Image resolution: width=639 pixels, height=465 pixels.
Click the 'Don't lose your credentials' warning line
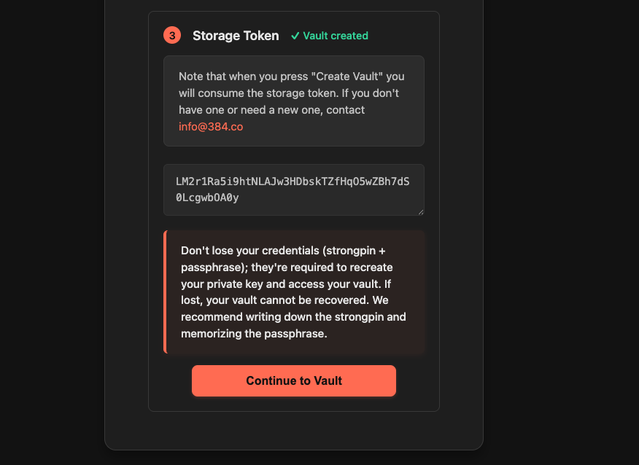click(x=283, y=251)
